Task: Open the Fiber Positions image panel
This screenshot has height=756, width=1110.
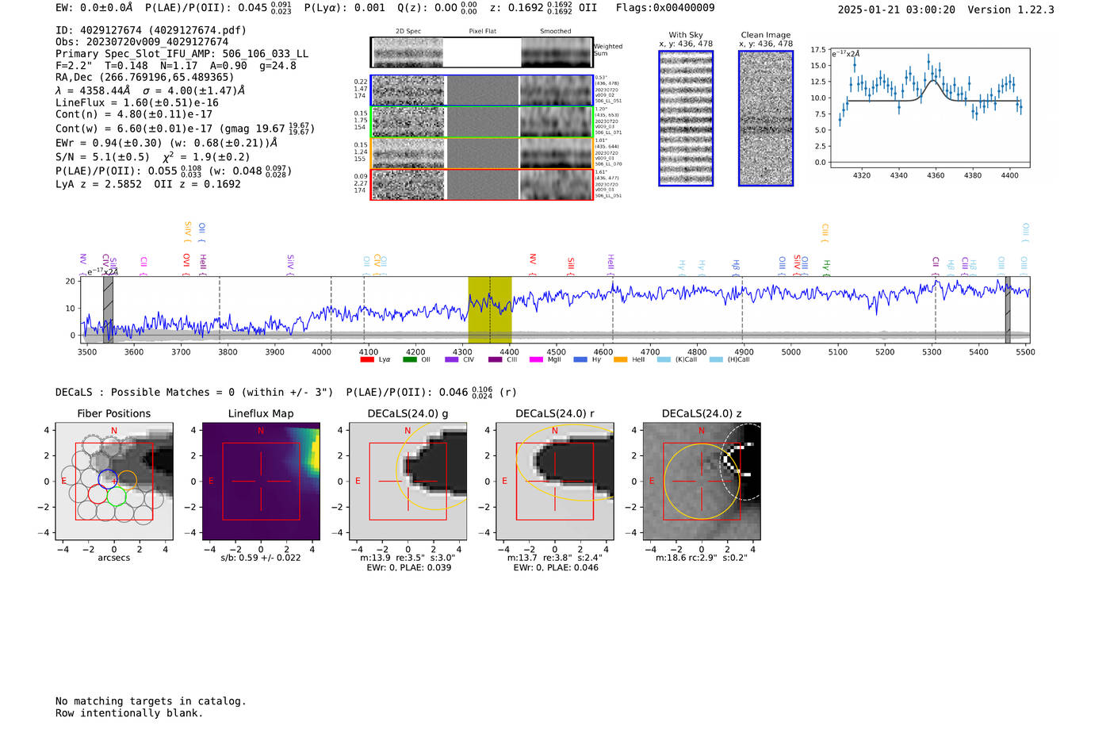Action: (x=114, y=481)
